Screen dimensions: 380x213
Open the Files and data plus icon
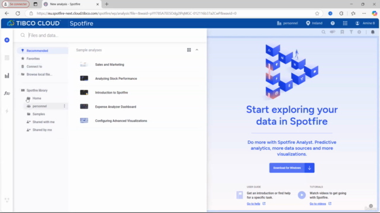coord(7,40)
